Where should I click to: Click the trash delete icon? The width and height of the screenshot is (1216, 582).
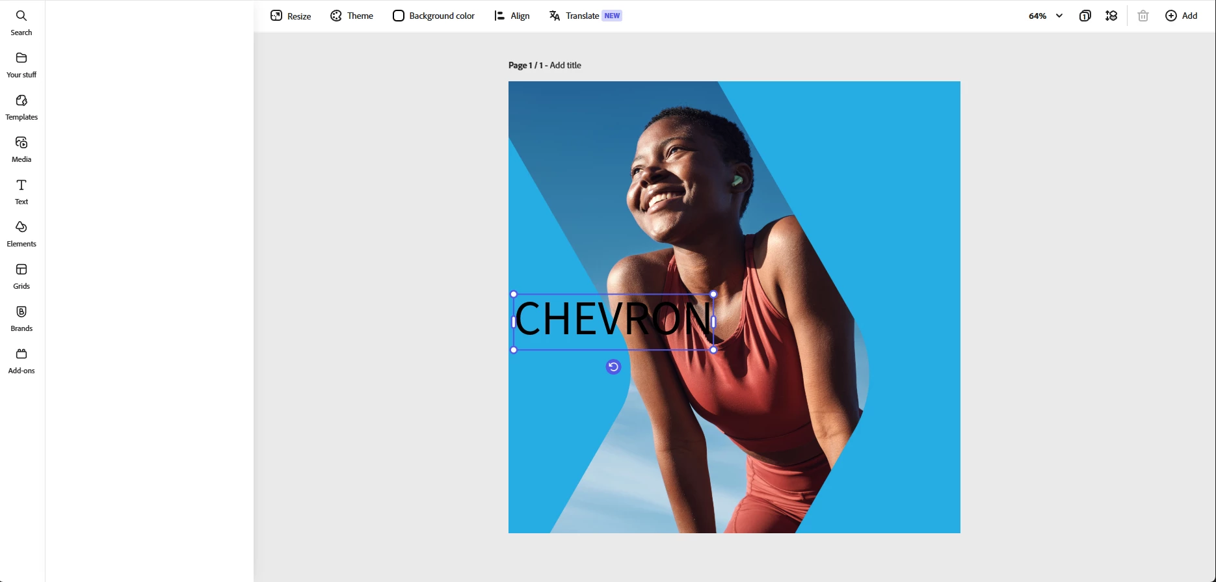pyautogui.click(x=1143, y=16)
